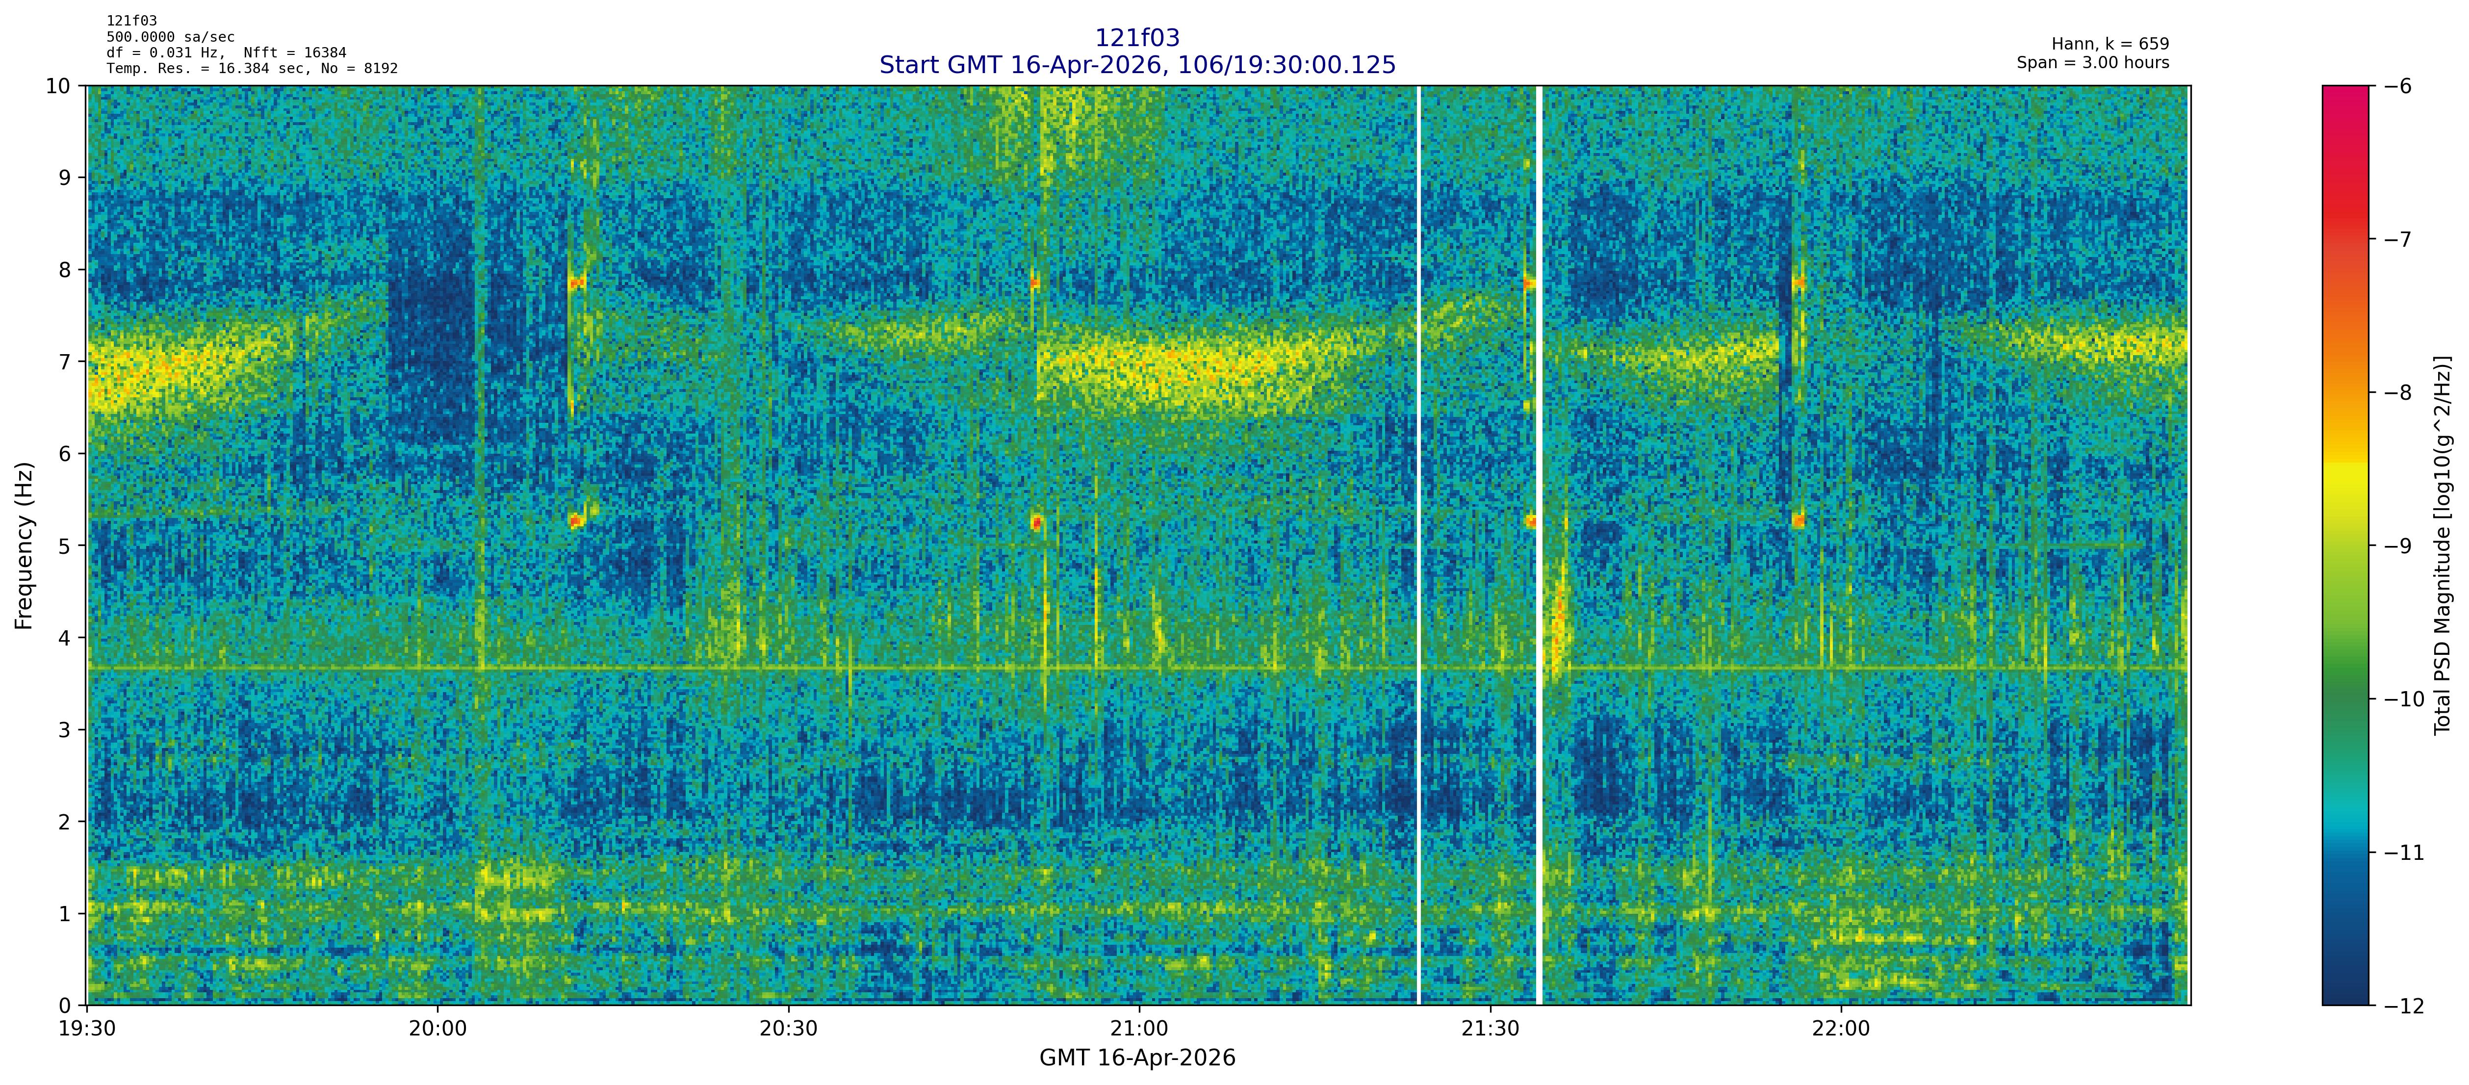Click the '19:30' x-axis tick label
2469x1085 pixels.
[x=87, y=1030]
